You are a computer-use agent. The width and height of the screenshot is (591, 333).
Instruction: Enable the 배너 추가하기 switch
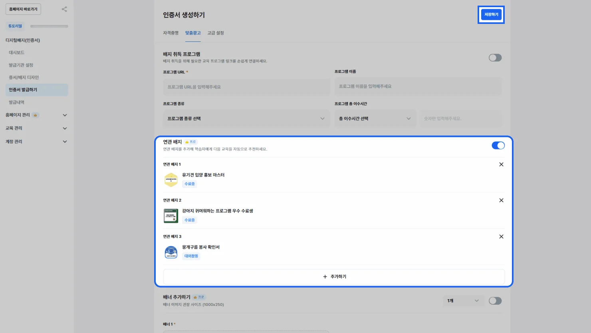click(495, 301)
